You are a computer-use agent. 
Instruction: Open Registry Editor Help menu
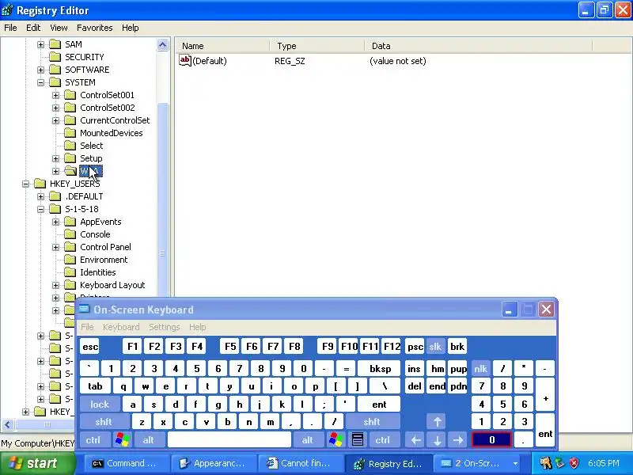pos(130,28)
